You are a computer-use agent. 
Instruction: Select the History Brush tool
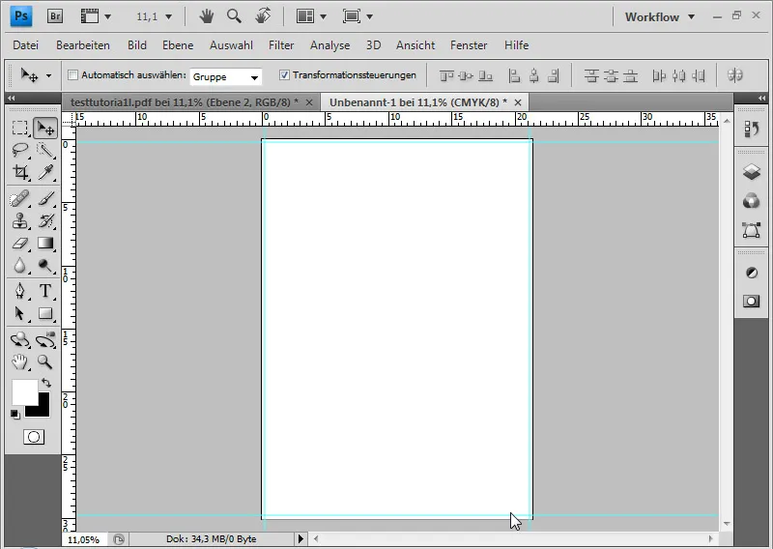[x=45, y=221]
